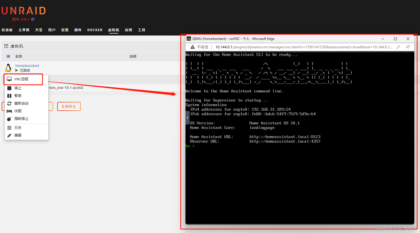Click the haos_ova-10.1.qcow2 disk path

click(x=66, y=88)
